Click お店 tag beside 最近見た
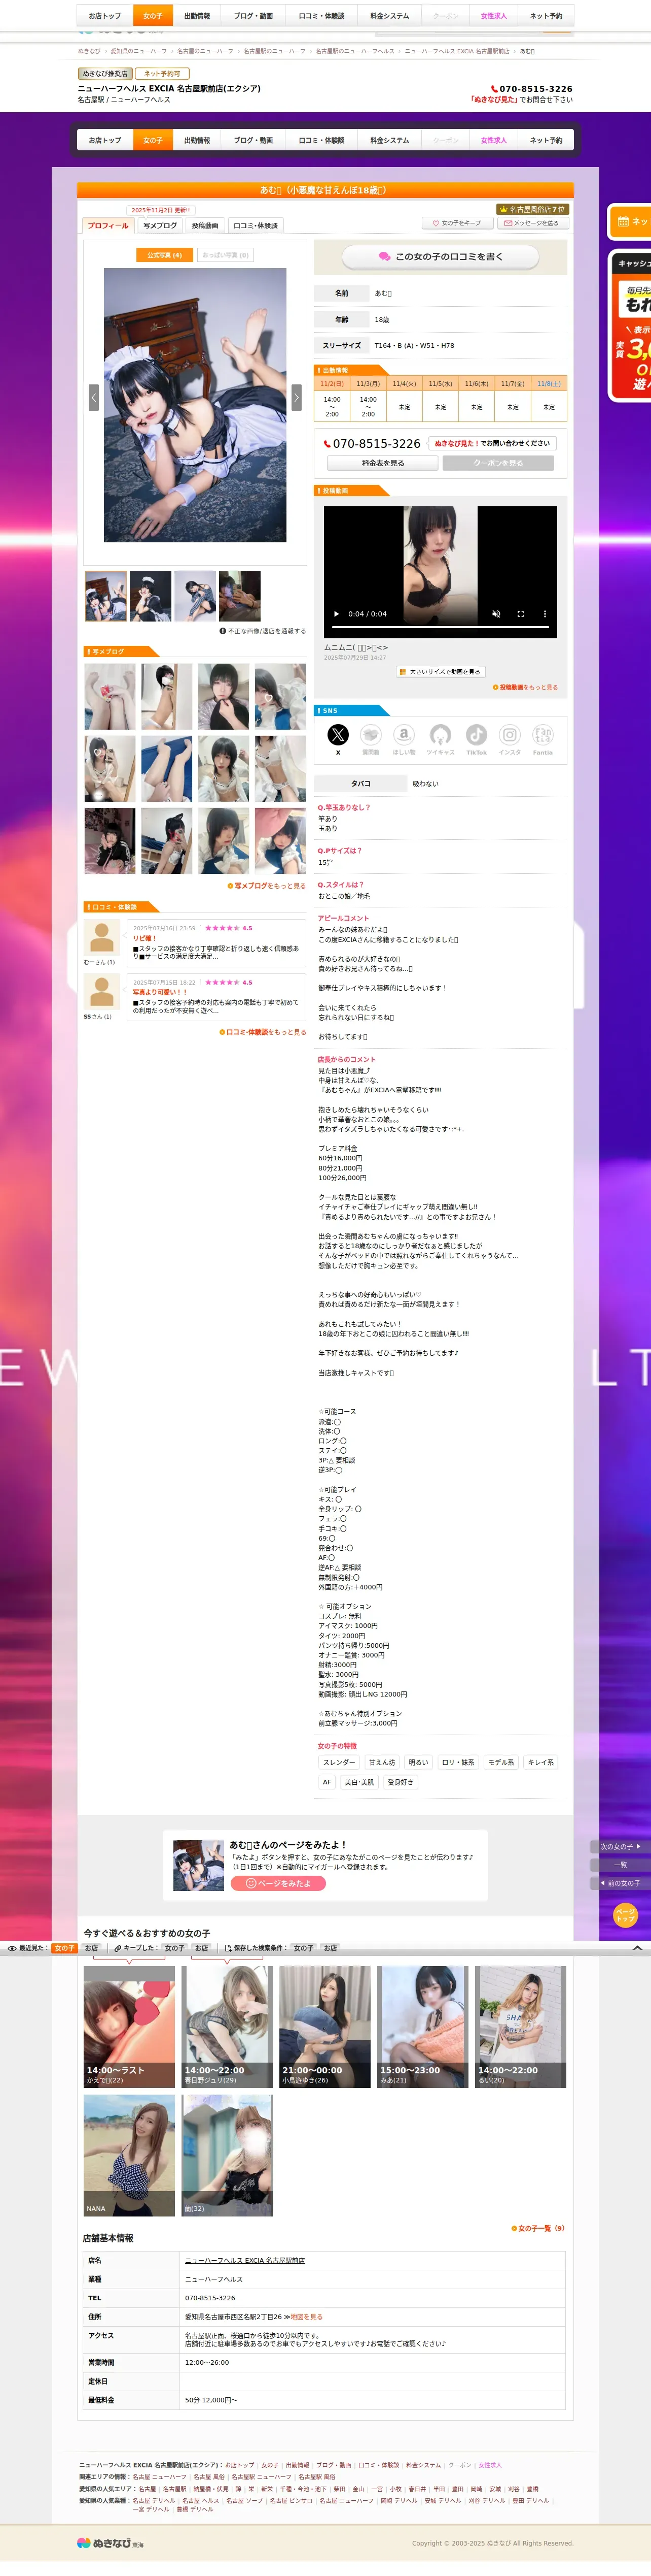 (92, 1948)
